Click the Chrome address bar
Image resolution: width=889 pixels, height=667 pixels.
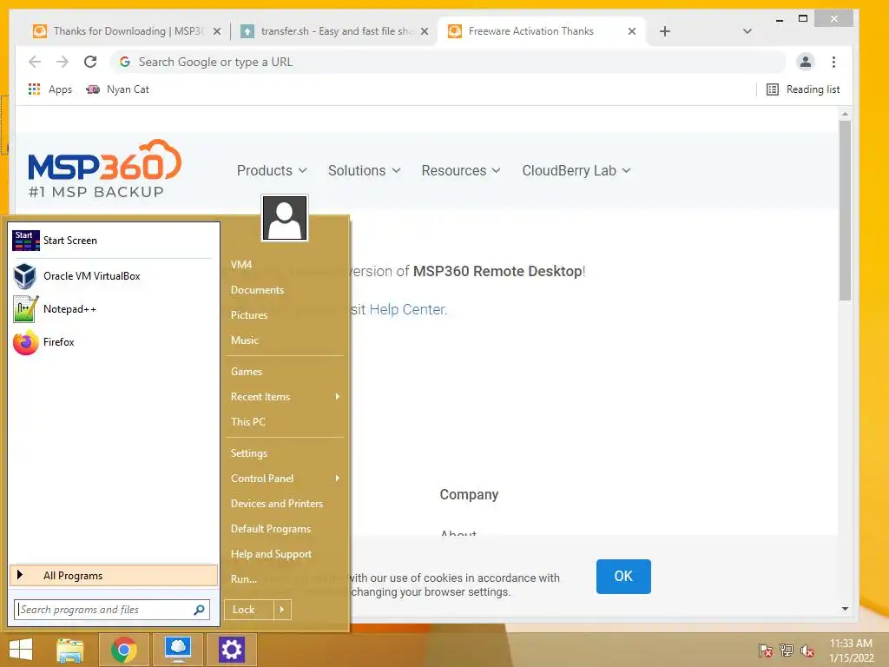[x=448, y=62]
